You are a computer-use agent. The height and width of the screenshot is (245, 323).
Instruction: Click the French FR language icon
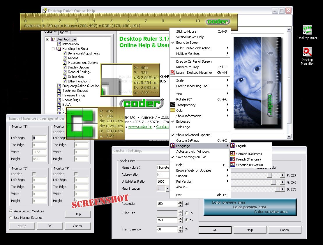(x=233, y=159)
